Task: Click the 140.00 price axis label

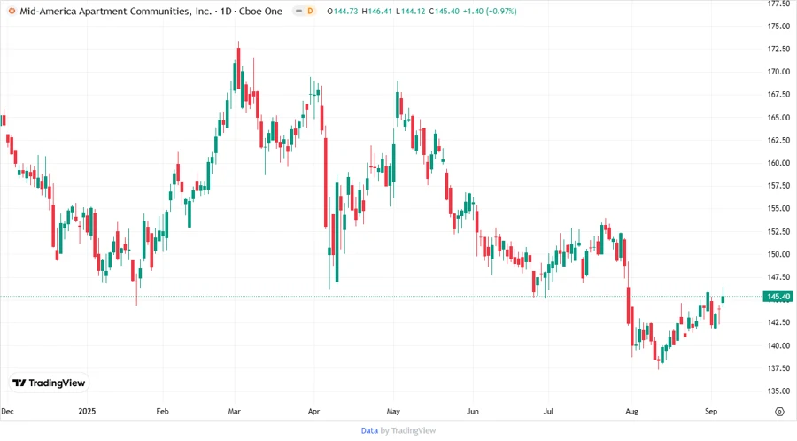Action: pyautogui.click(x=778, y=345)
